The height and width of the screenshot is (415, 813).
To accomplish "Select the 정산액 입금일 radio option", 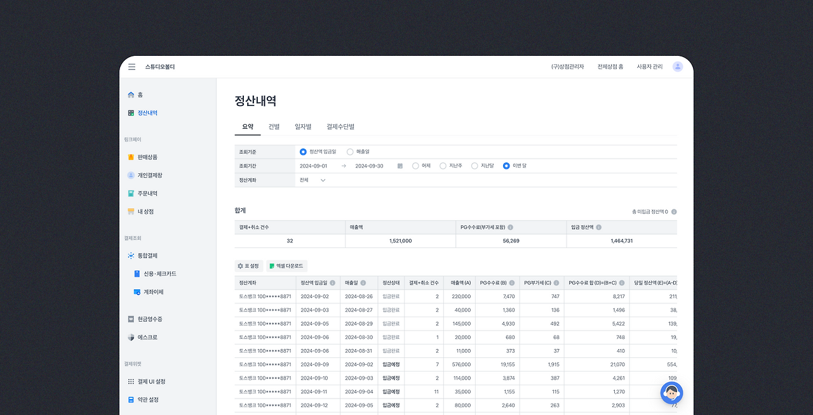I will tap(303, 152).
